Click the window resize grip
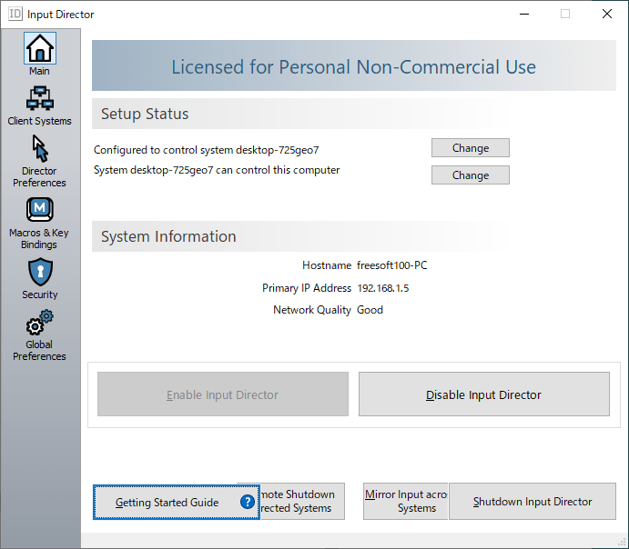This screenshot has width=629, height=549. pyautogui.click(x=623, y=543)
